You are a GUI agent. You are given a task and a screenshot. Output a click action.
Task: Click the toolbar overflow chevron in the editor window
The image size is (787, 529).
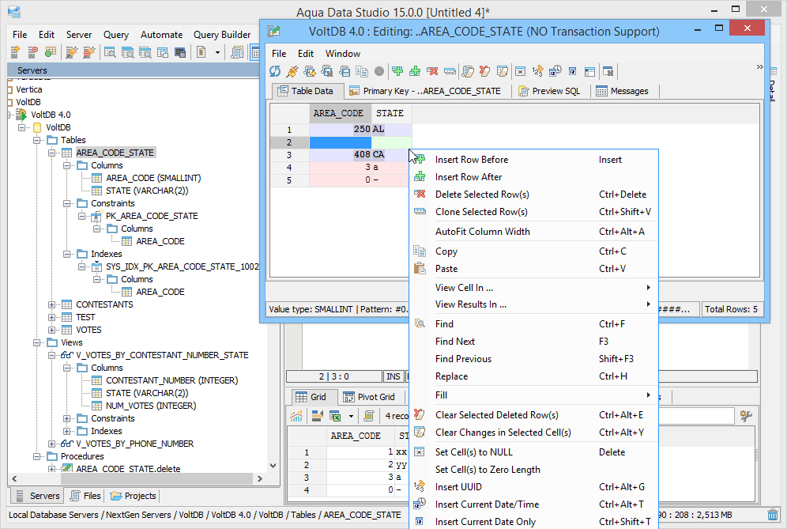pyautogui.click(x=759, y=66)
